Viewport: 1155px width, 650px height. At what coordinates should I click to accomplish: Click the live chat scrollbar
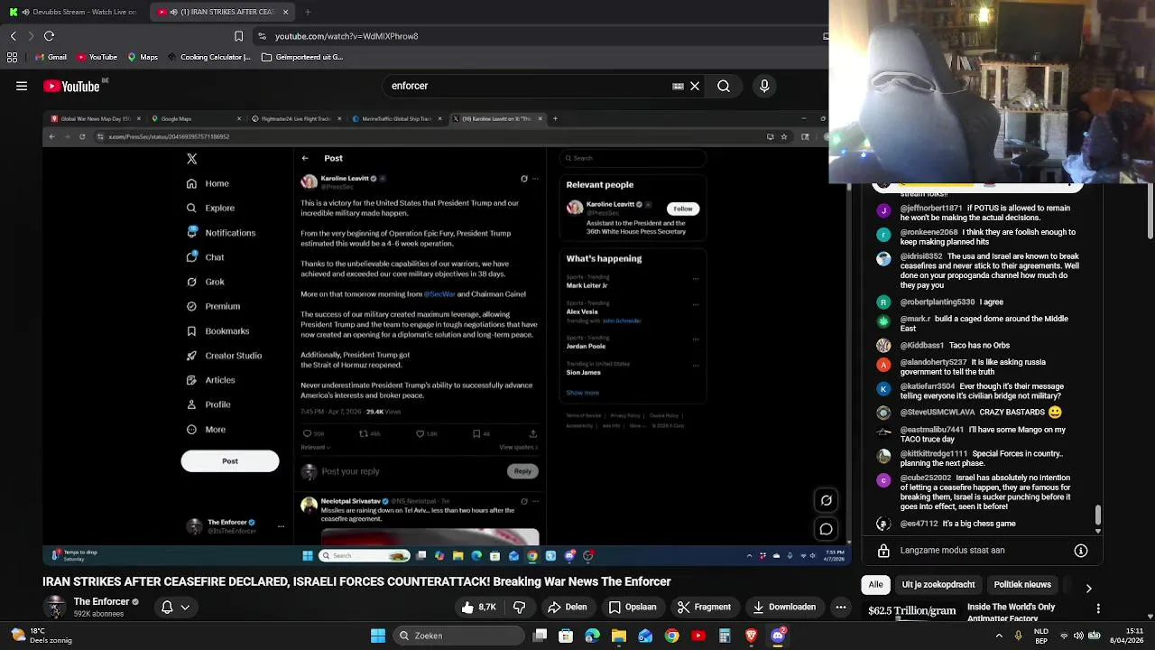[1098, 516]
